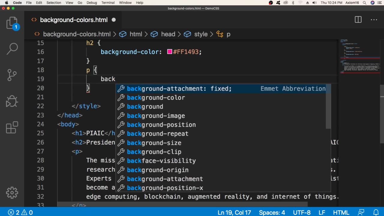Choose the background-image suggestion
Viewport: 384px width, 216px height.
223,116
